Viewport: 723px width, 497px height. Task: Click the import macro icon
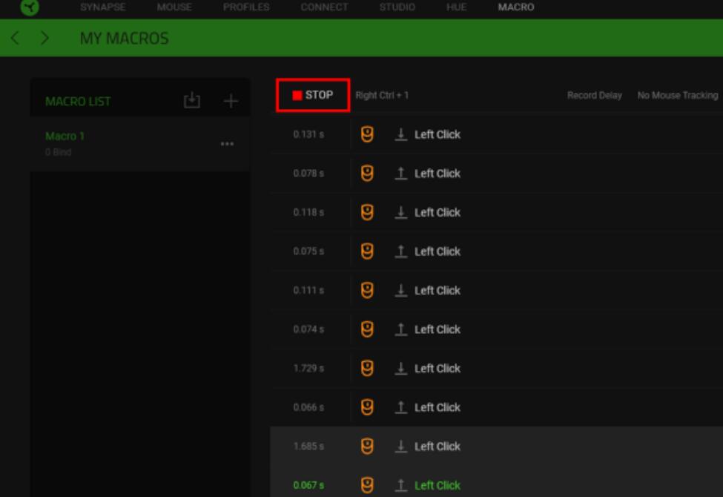click(191, 100)
